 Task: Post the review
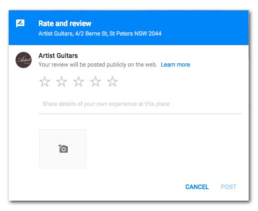click(229, 187)
